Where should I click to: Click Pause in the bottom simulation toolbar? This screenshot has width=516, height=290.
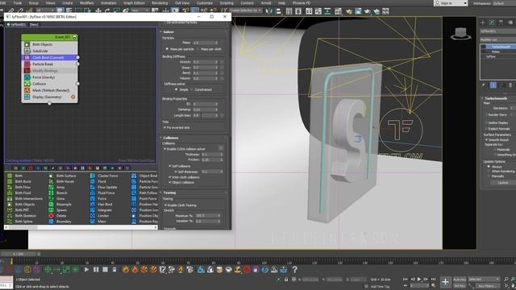pos(96,270)
